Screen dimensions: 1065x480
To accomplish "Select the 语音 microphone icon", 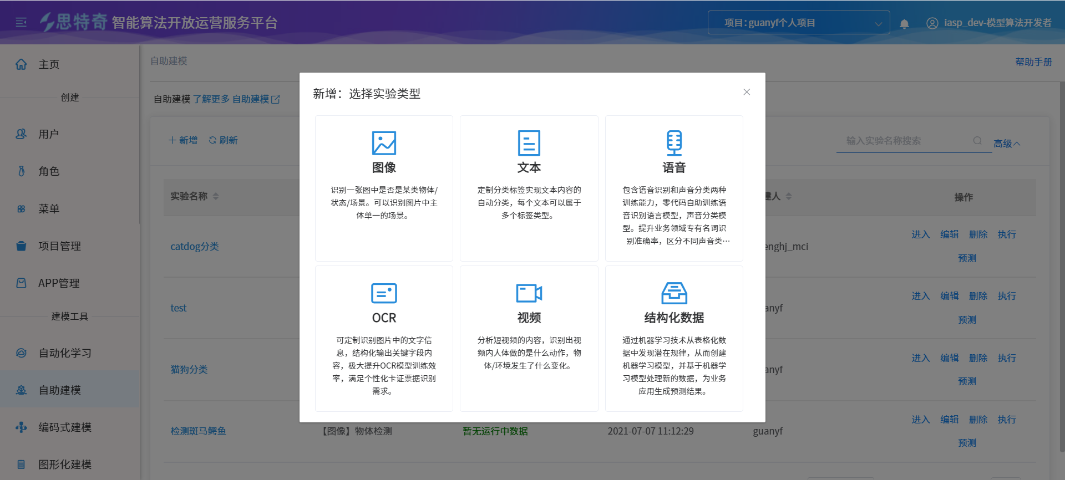I will [674, 143].
